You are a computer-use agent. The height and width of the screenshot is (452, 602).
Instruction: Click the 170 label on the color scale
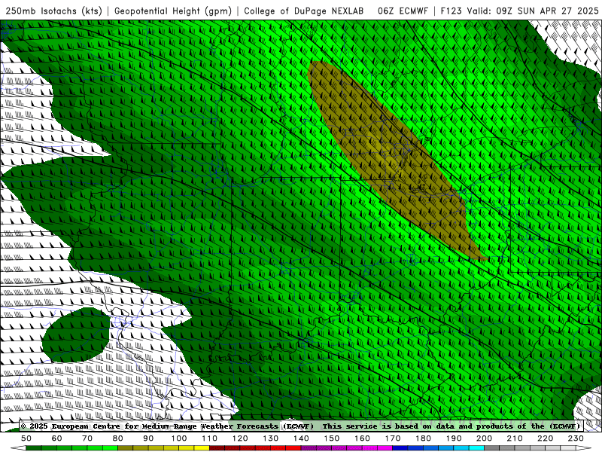(393, 438)
